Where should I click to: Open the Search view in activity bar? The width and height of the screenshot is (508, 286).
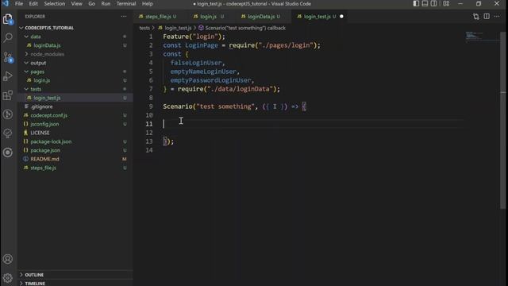8,38
